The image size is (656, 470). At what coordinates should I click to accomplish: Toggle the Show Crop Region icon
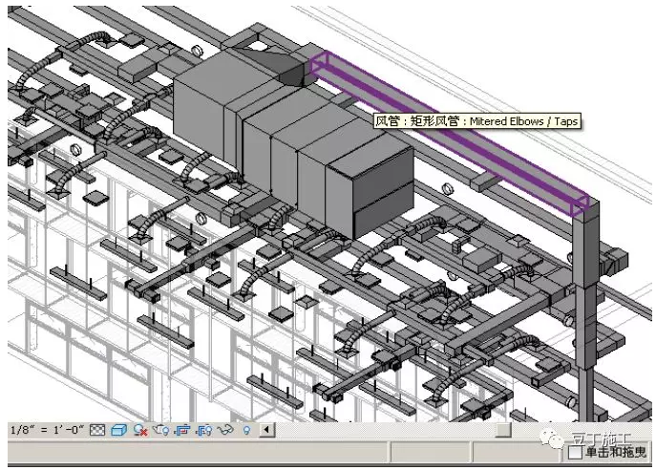[203, 430]
